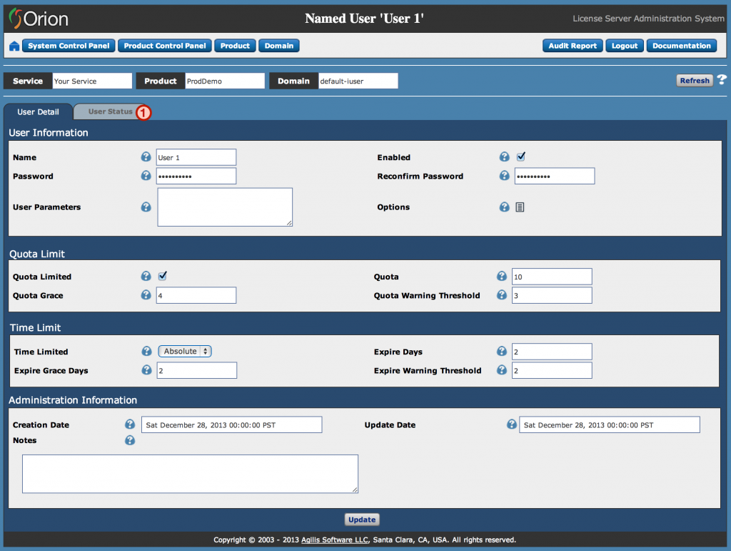Open help for the Name field
This screenshot has width=731, height=551.
146,157
